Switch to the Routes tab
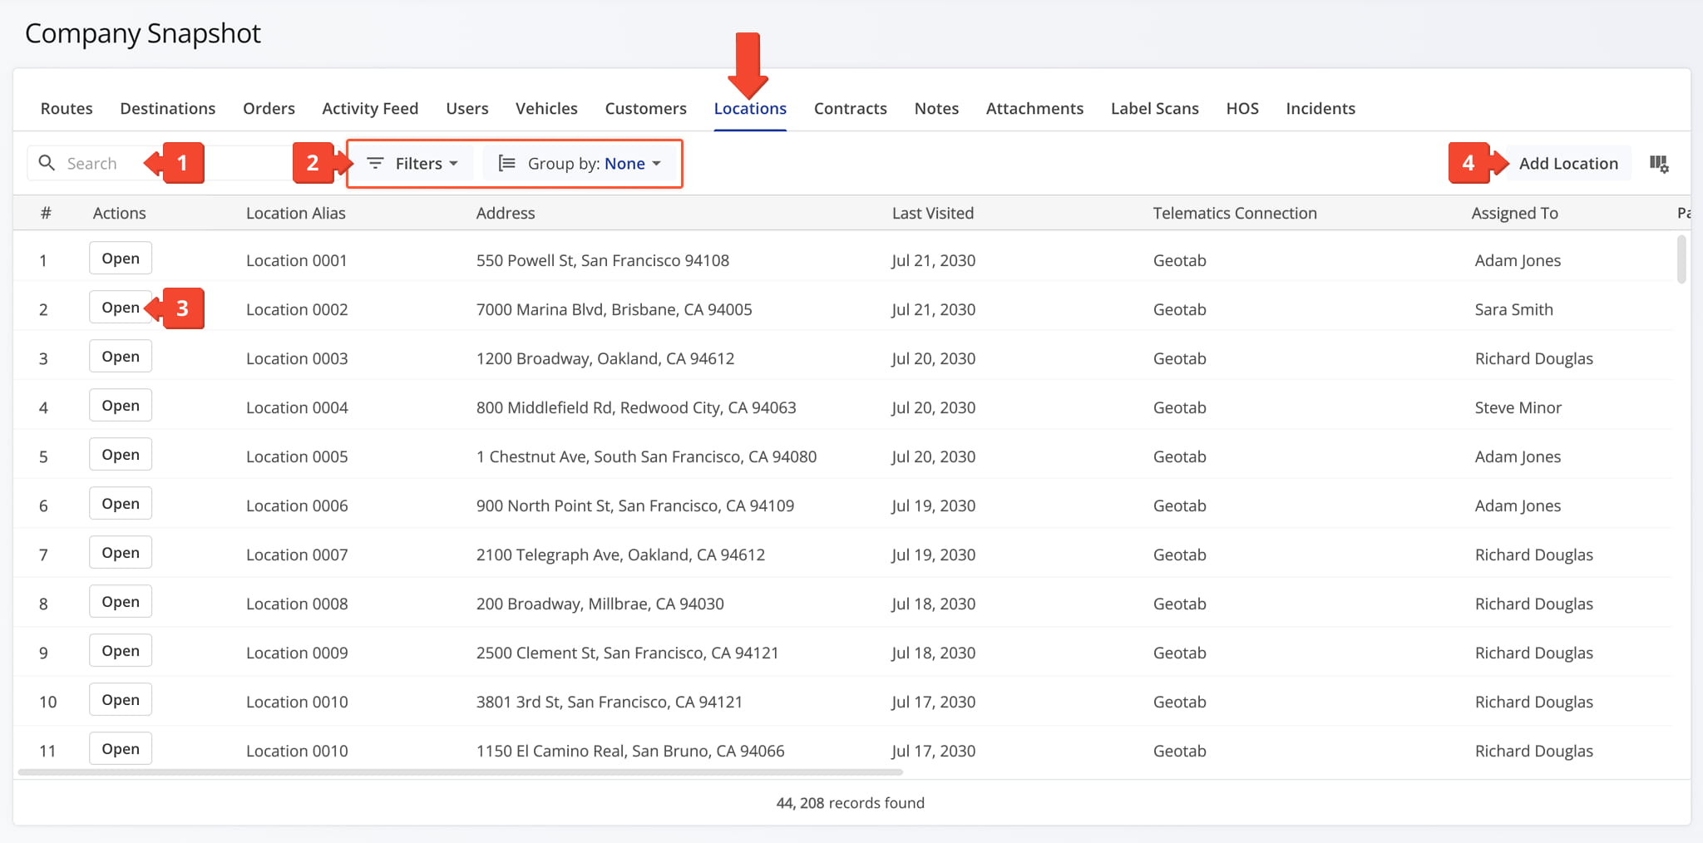Image resolution: width=1703 pixels, height=843 pixels. [67, 108]
